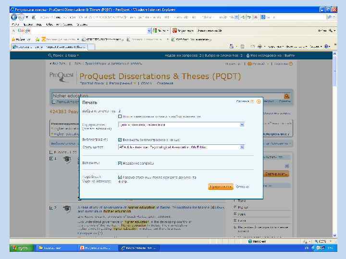The height and width of the screenshot is (259, 346).
Task: Click the magnifier icon in browser search box
Action: click(330, 17)
